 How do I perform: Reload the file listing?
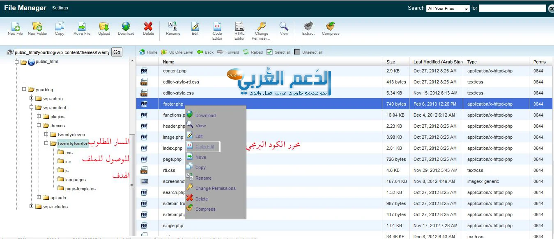click(253, 52)
